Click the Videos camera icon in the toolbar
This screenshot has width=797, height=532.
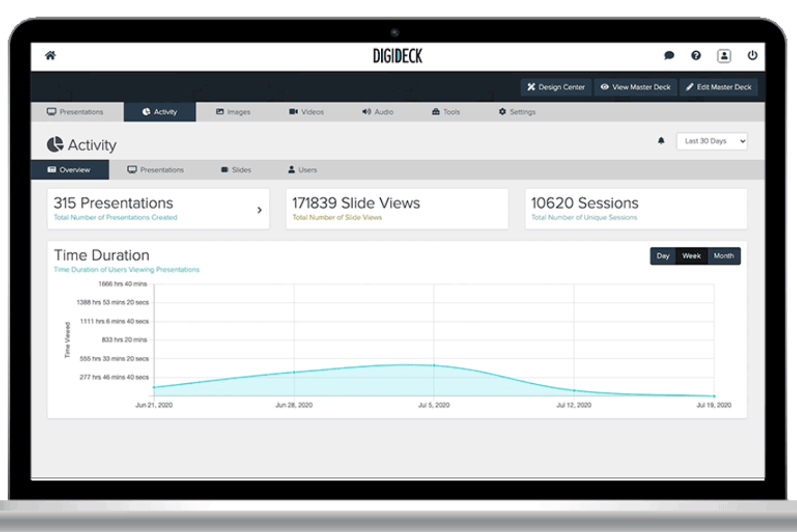click(x=293, y=112)
